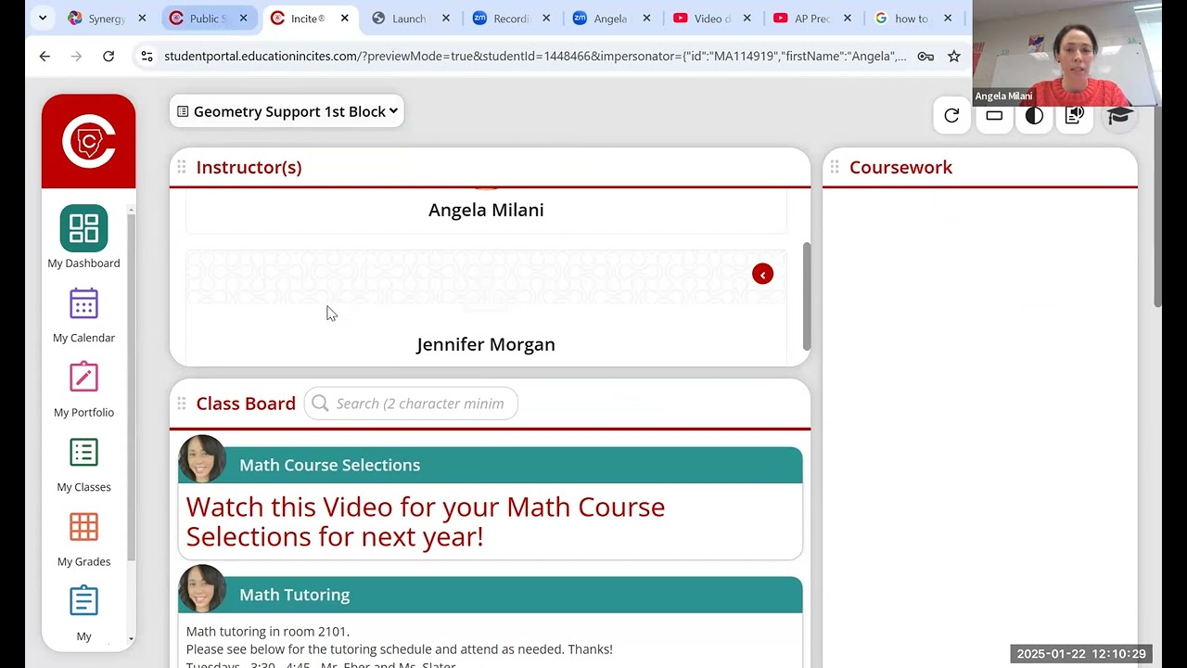This screenshot has width=1187, height=668.
Task: Click the Coursework panel title
Action: click(900, 167)
